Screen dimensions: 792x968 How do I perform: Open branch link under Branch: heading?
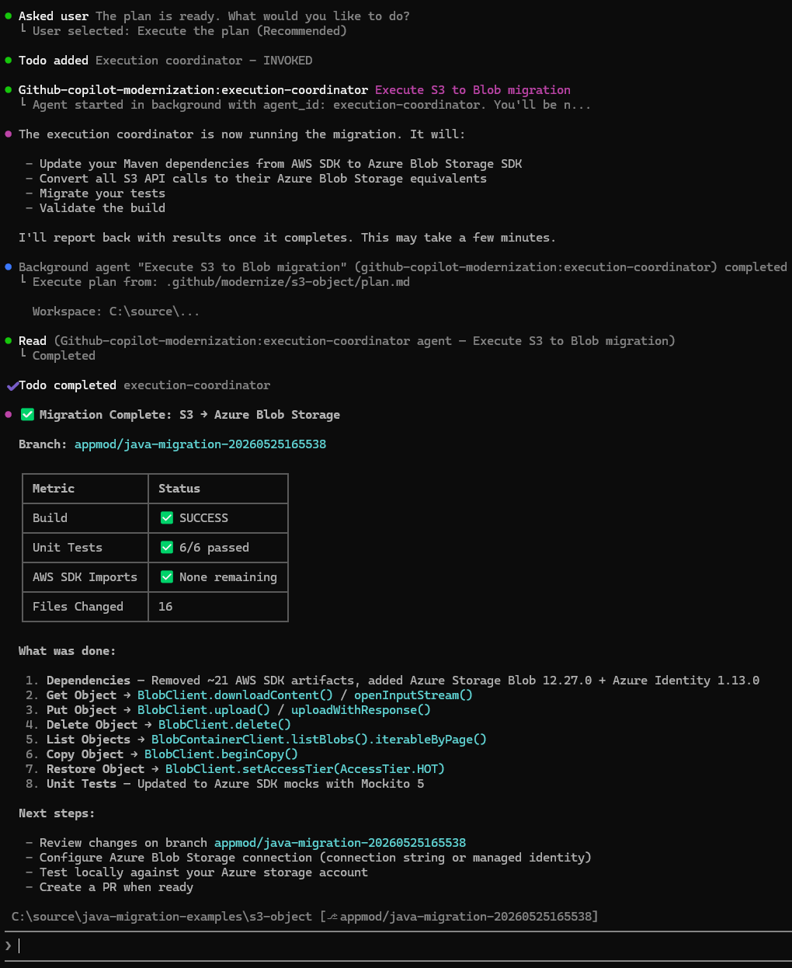coord(200,444)
